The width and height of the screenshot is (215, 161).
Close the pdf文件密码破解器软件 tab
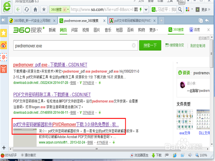154,21
